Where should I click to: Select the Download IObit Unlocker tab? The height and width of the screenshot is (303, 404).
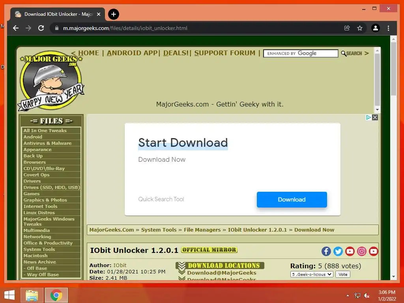click(x=57, y=14)
